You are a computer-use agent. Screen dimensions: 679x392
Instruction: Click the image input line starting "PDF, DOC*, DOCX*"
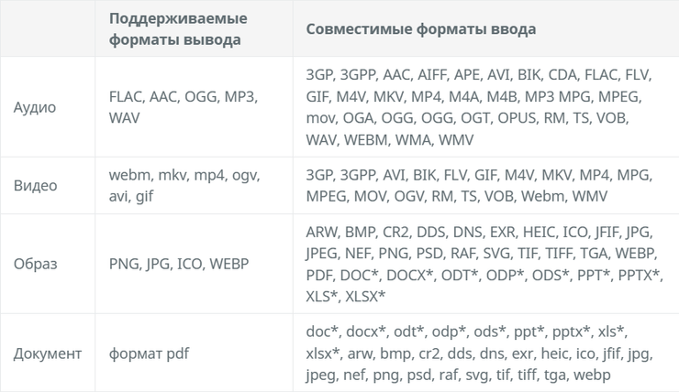point(484,276)
